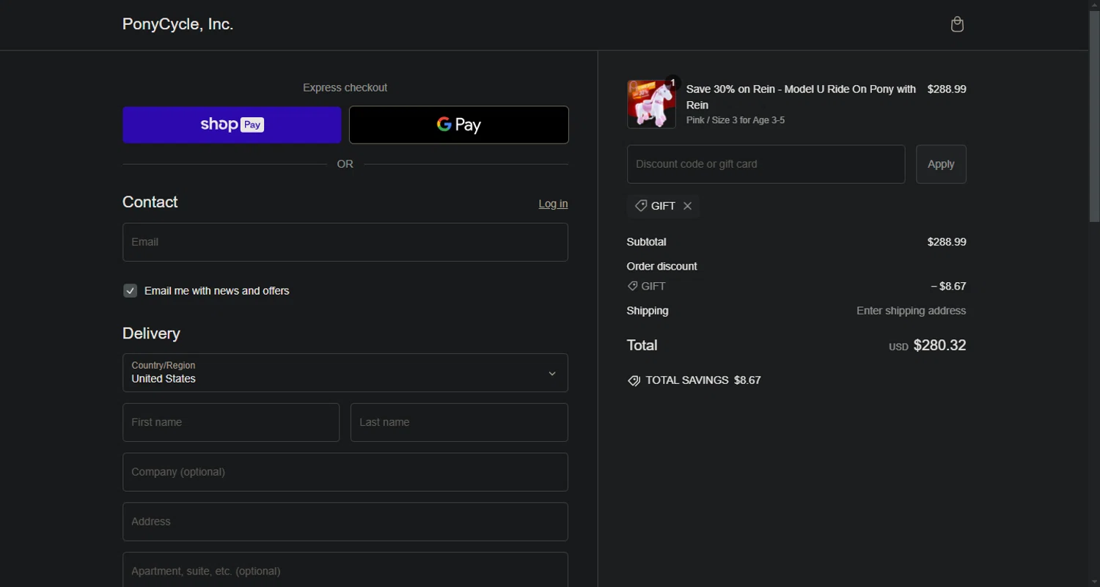The height and width of the screenshot is (587, 1100).
Task: Focus the Apartment, suite field
Action: click(345, 570)
